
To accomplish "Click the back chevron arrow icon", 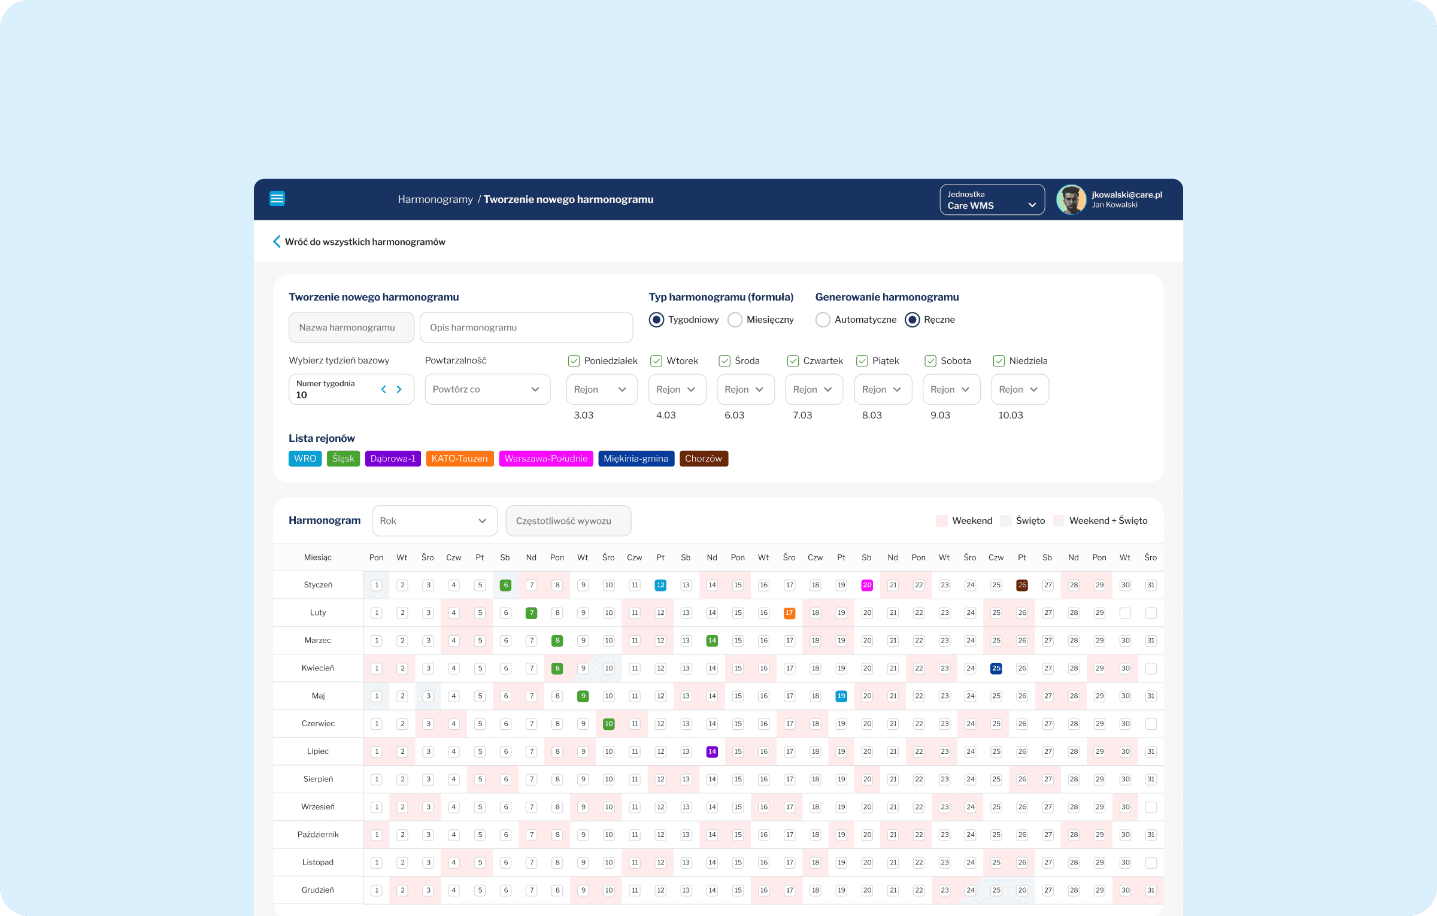I will pyautogui.click(x=277, y=242).
